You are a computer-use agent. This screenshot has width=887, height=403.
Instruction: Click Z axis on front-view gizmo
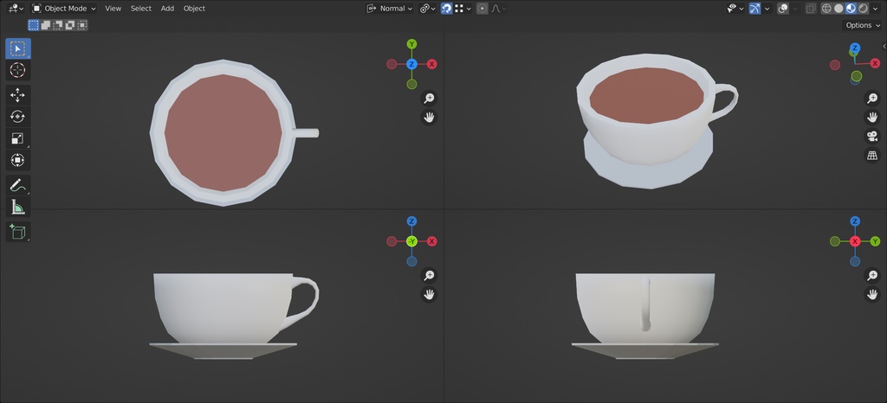[411, 221]
